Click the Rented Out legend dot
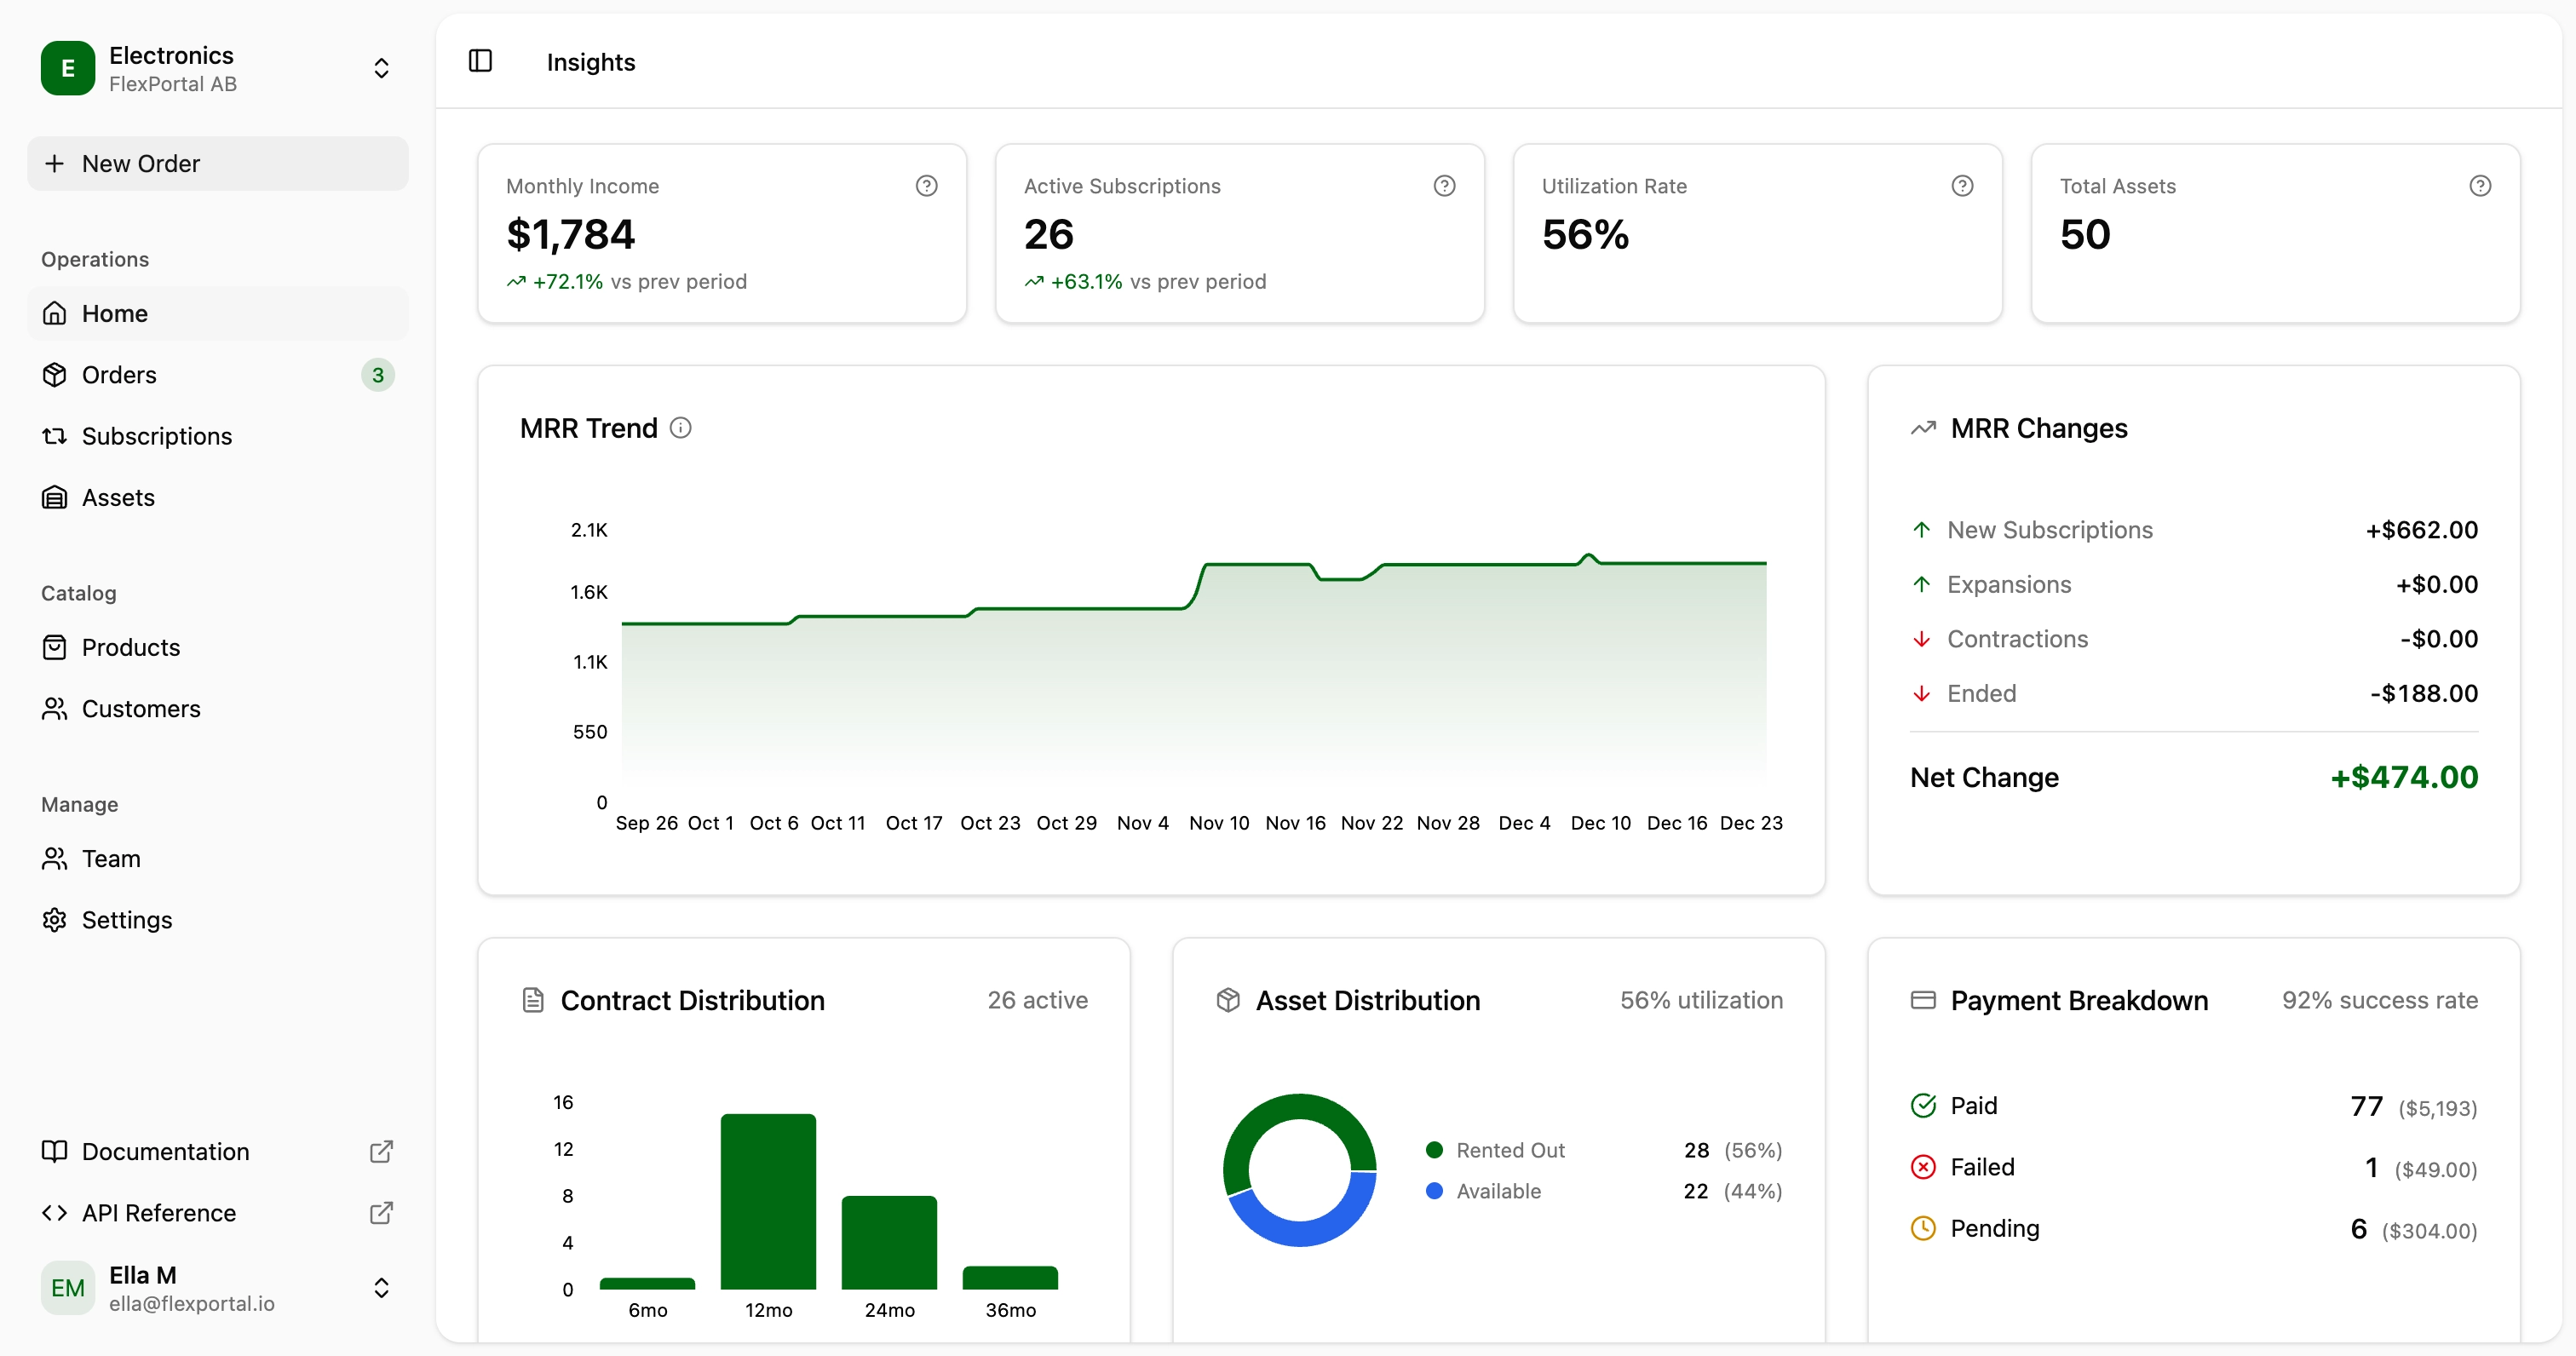The width and height of the screenshot is (2576, 1356). (1435, 1149)
